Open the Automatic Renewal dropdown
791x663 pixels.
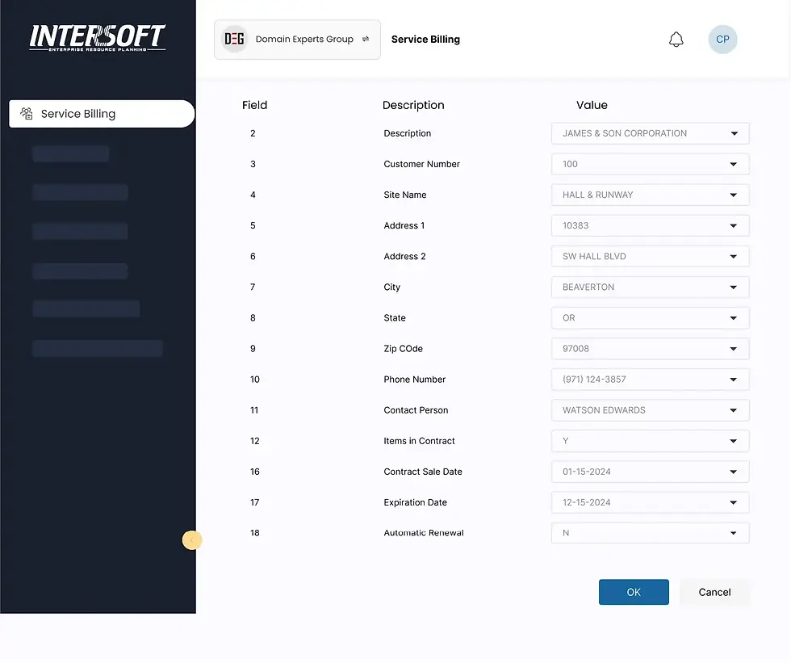point(733,533)
